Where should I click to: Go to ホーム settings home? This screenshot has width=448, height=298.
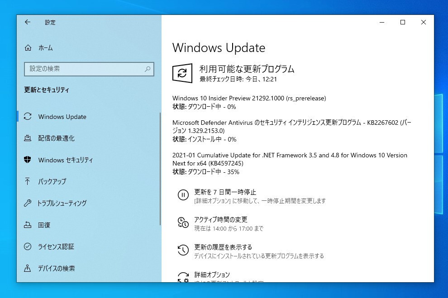click(46, 47)
